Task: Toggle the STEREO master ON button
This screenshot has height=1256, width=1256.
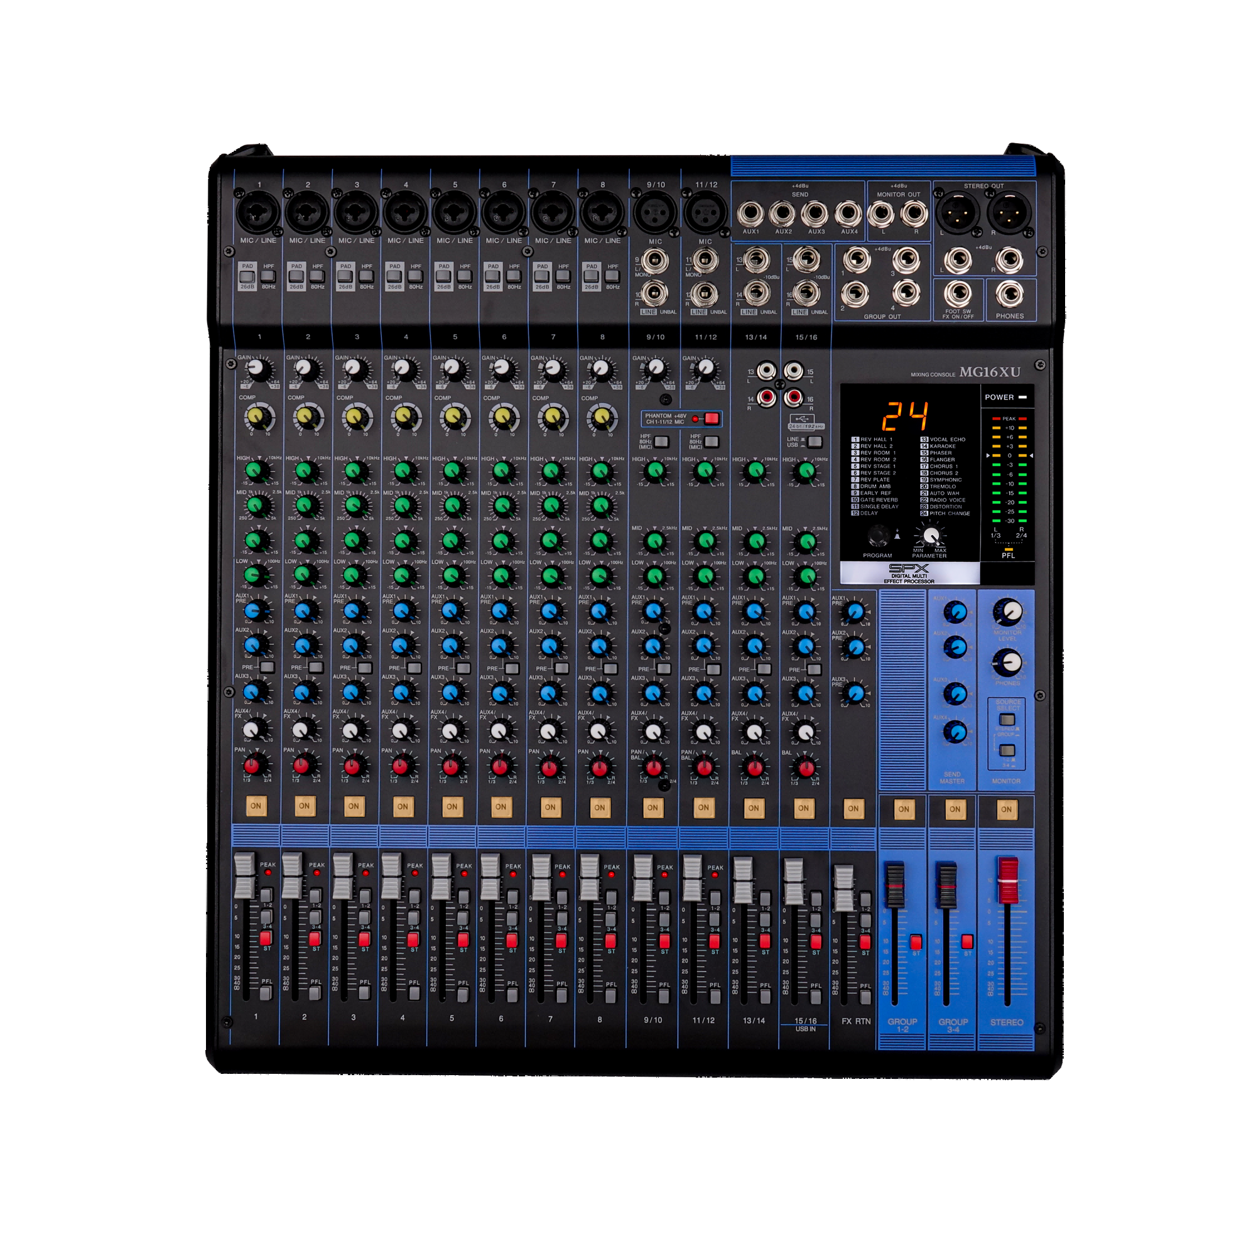Action: 1006,809
